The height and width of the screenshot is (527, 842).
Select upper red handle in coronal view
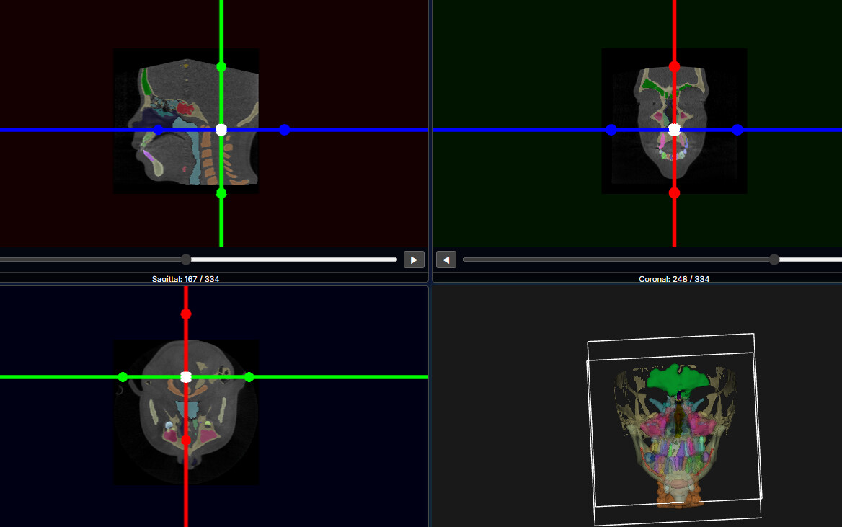[x=675, y=67]
